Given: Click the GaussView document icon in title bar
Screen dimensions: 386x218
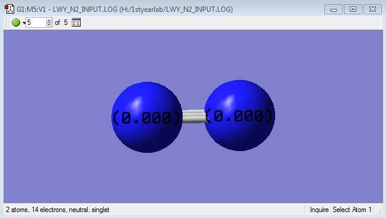Looking at the screenshot, I should (x=9, y=9).
